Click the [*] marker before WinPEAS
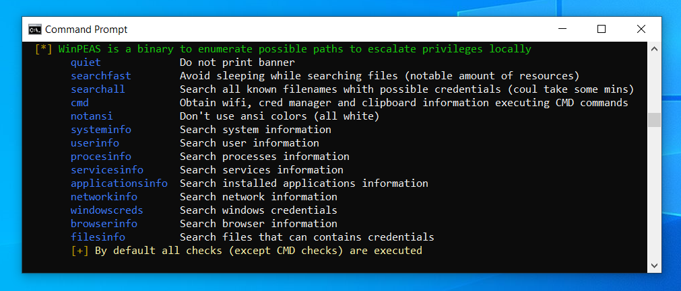 click(43, 49)
